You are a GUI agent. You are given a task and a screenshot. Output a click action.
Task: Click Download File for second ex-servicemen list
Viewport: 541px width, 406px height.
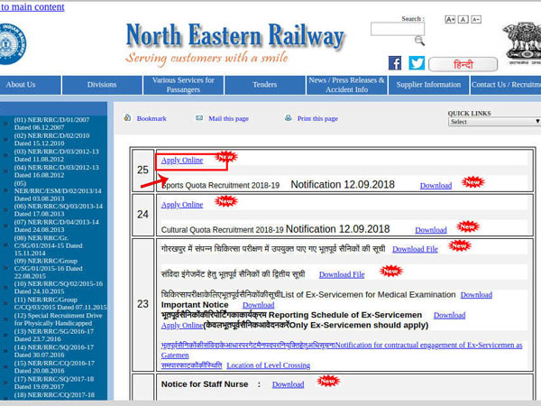coord(342,274)
